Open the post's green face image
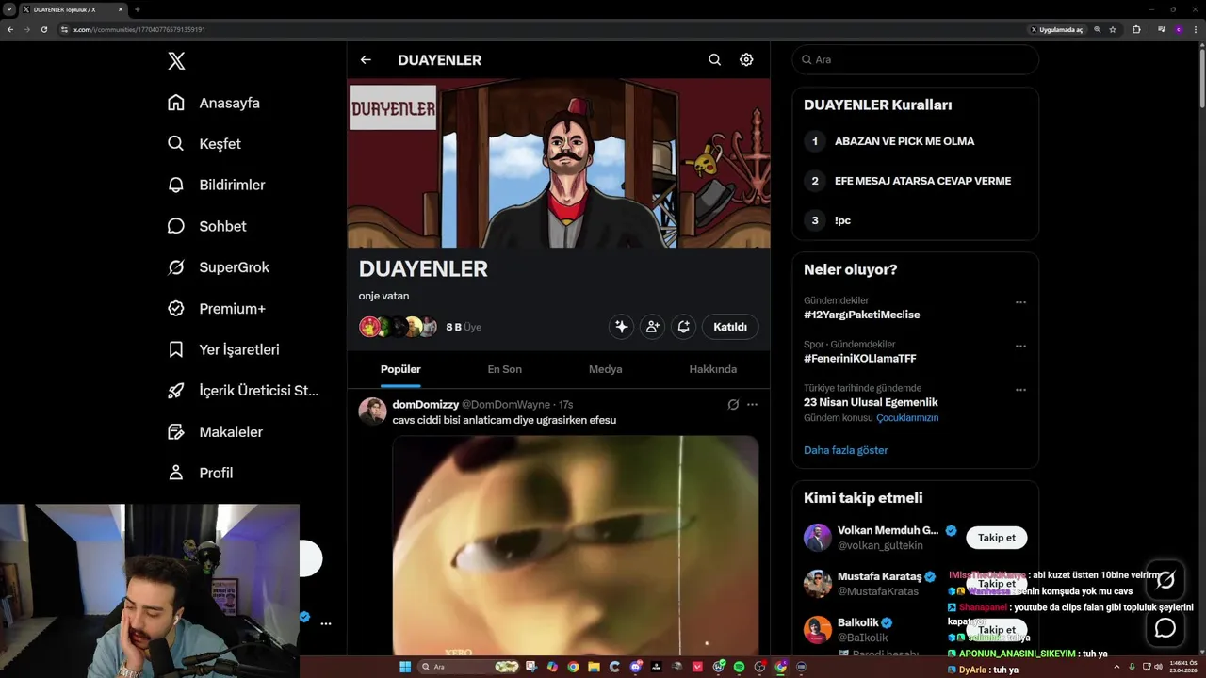This screenshot has width=1206, height=678. (x=576, y=544)
